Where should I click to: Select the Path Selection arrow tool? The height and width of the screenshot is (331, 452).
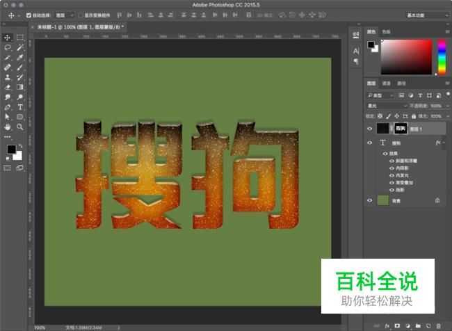(8, 117)
